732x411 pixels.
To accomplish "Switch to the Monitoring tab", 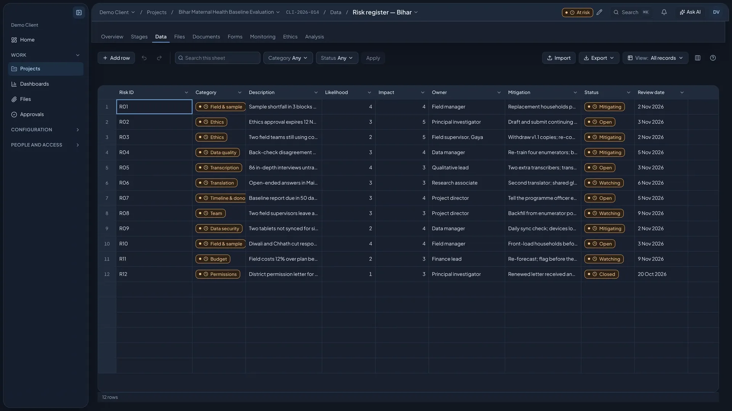I will point(263,37).
